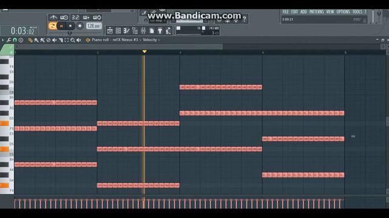Select the Slice tool in piano roll

click(61, 40)
